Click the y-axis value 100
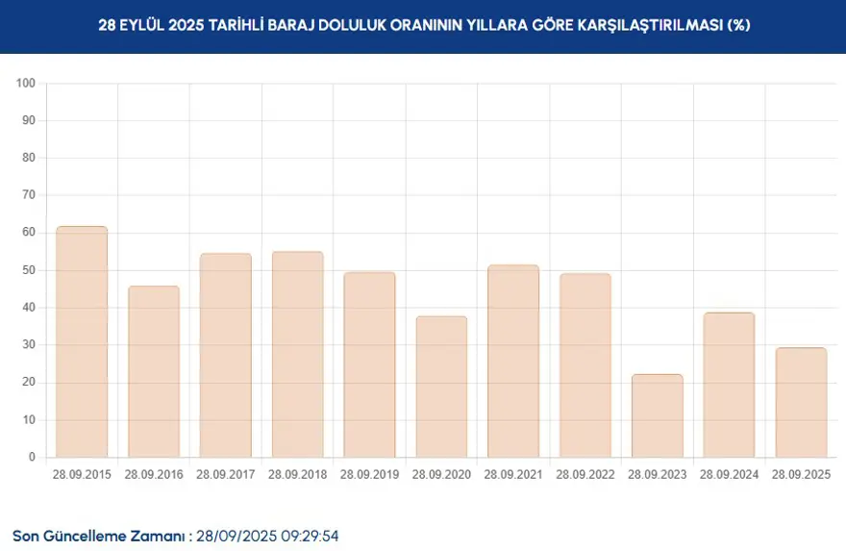The width and height of the screenshot is (846, 551). [26, 84]
